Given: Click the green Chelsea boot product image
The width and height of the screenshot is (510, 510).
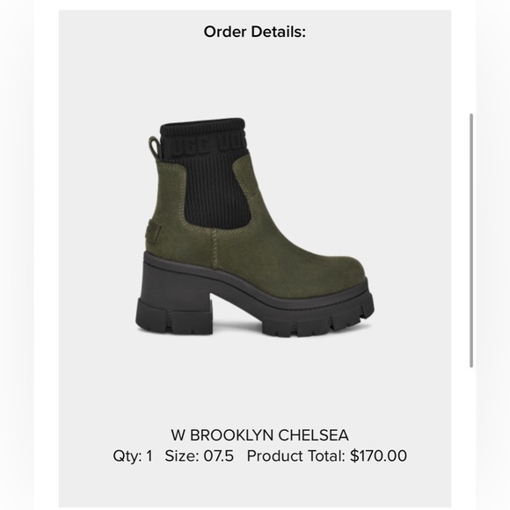Looking at the screenshot, I should pos(255,228).
